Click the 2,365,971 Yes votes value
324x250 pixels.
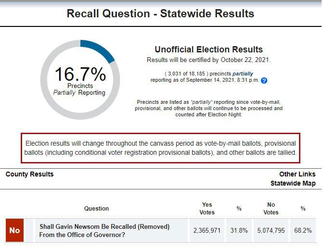(207, 231)
